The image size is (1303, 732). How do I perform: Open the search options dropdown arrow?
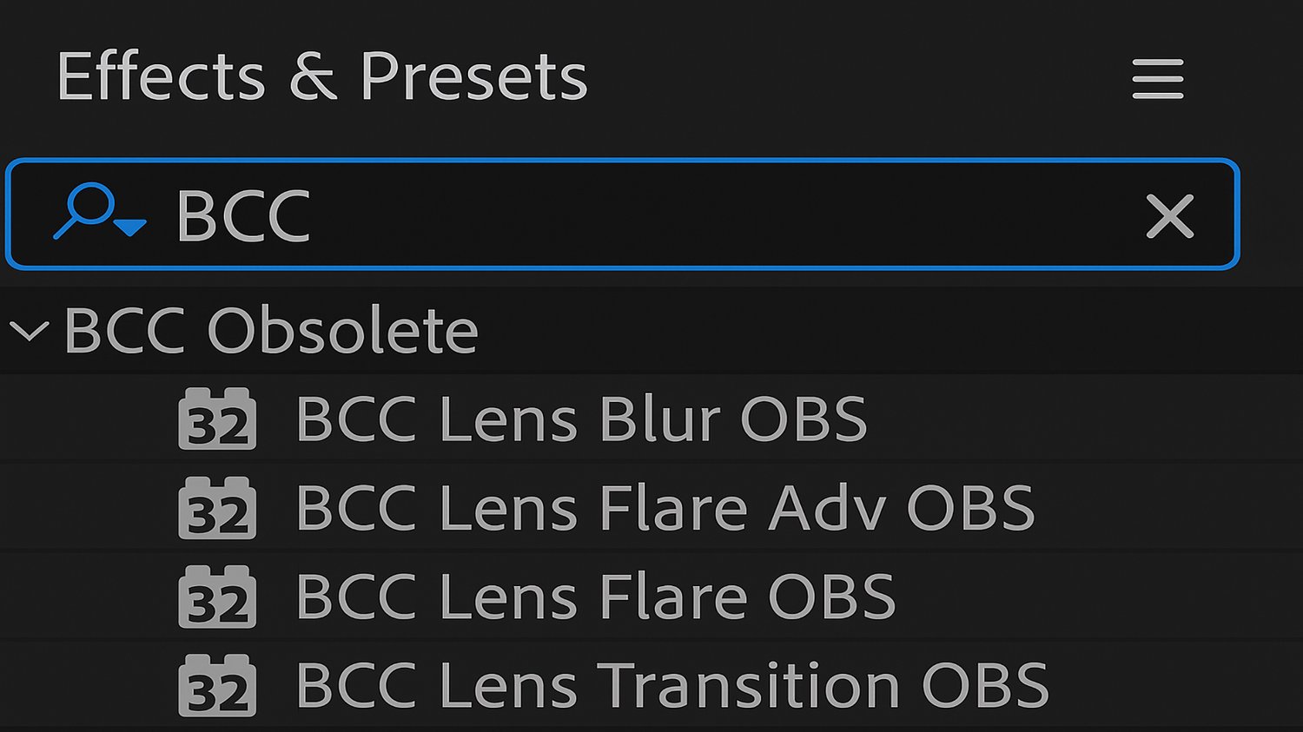(130, 228)
